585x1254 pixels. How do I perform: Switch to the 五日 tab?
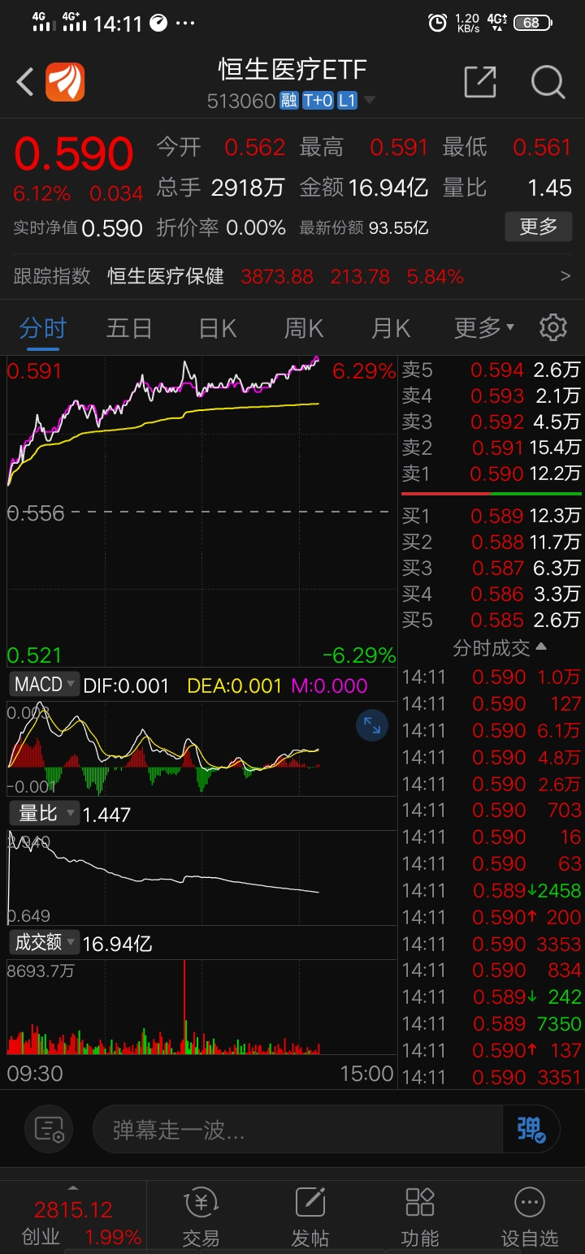pyautogui.click(x=129, y=328)
